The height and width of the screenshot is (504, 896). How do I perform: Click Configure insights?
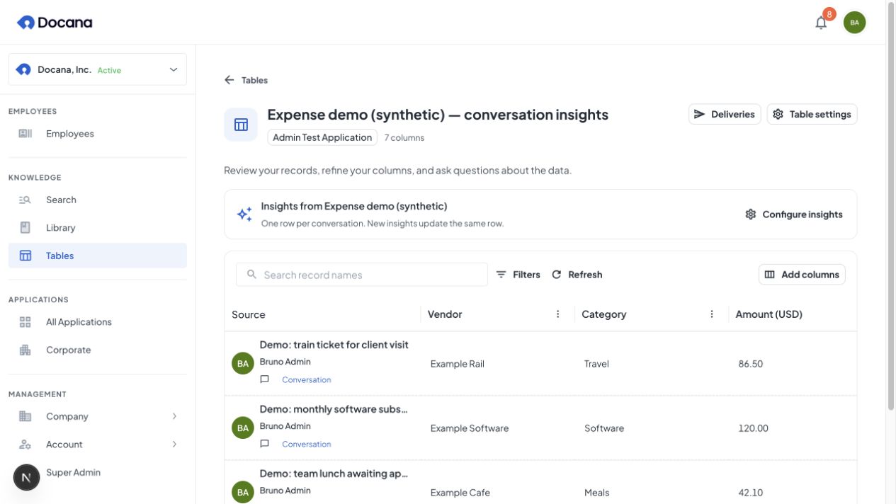(x=794, y=214)
